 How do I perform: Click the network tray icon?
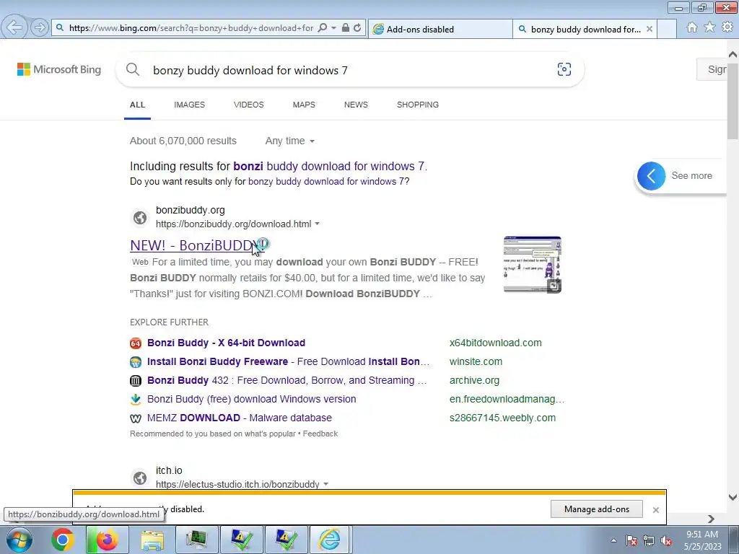pyautogui.click(x=649, y=540)
